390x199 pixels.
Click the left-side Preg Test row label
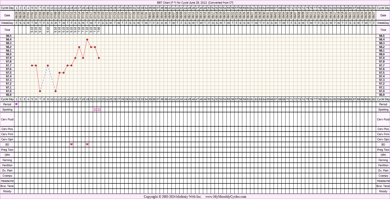[7, 150]
